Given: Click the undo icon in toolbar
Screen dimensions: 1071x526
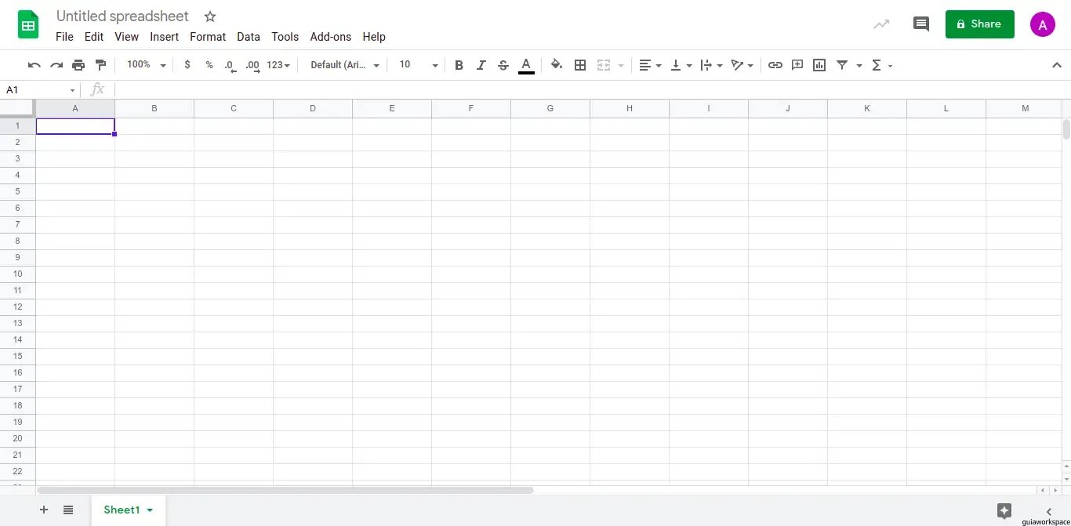Looking at the screenshot, I should click(34, 65).
